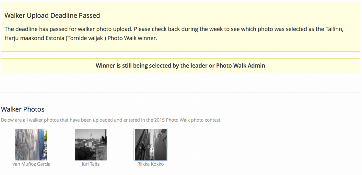The image size is (362, 175).
Task: Select the Riikka Kokko name label
Action: 150,164
